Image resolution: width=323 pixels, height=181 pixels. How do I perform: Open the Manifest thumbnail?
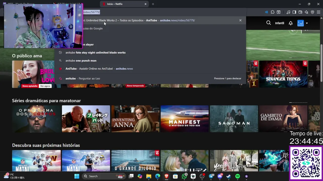tap(184, 119)
